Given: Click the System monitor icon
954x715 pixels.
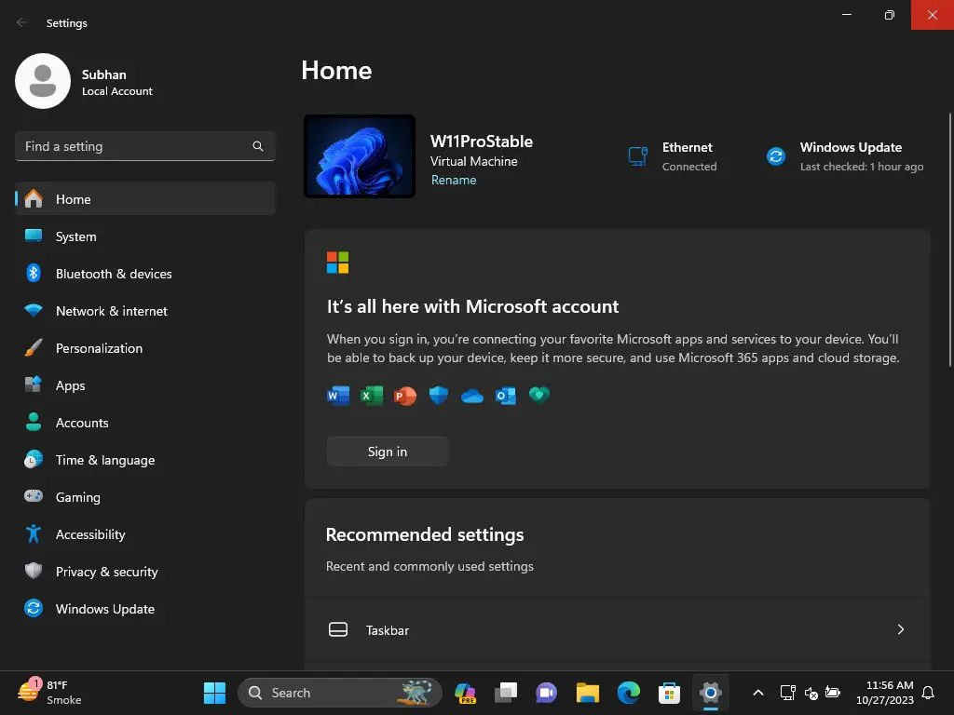Looking at the screenshot, I should (x=34, y=236).
